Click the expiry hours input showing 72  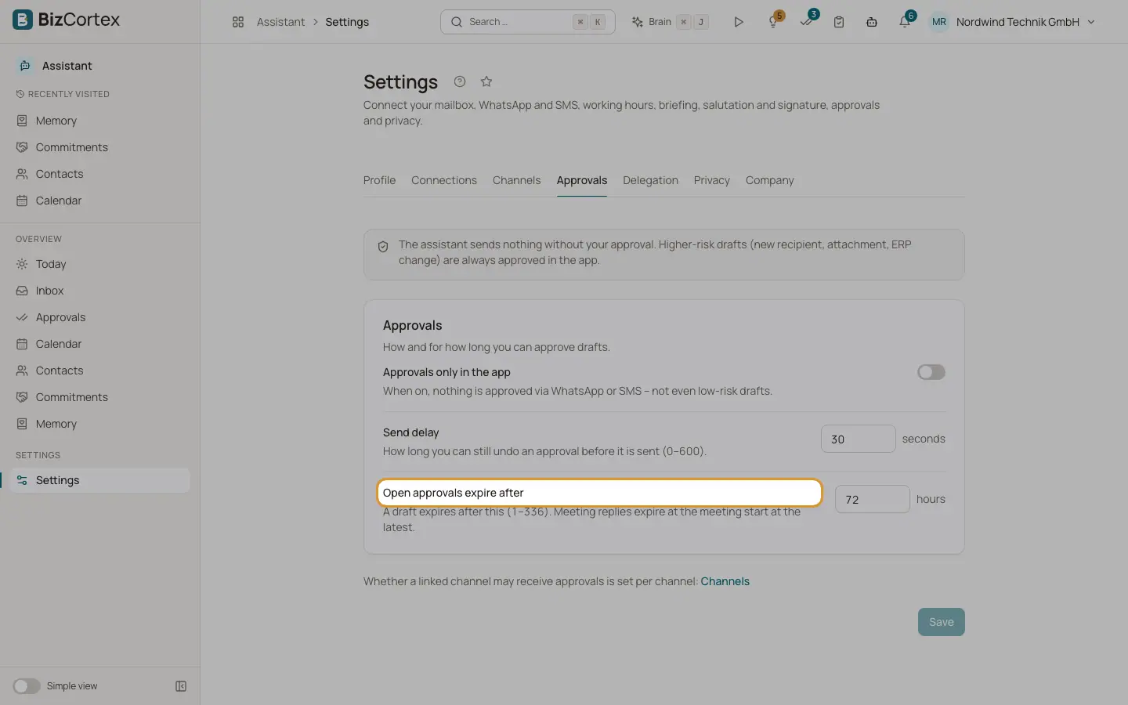pos(872,499)
